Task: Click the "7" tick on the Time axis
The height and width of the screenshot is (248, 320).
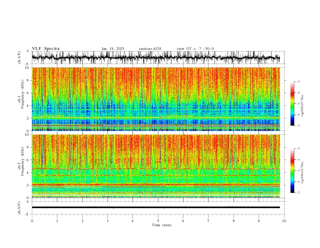Action: coord(208,221)
